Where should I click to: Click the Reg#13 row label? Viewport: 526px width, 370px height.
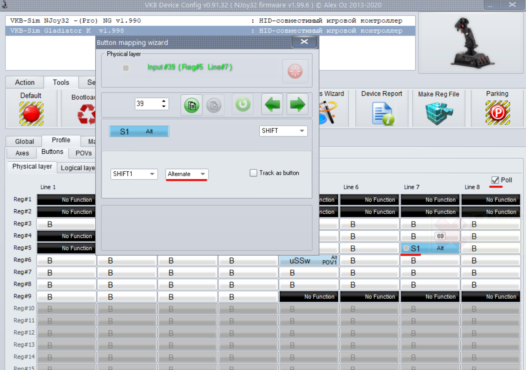coord(24,345)
